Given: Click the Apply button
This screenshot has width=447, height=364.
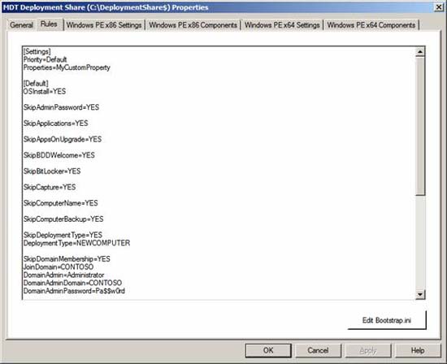Looking at the screenshot, I should [x=368, y=350].
